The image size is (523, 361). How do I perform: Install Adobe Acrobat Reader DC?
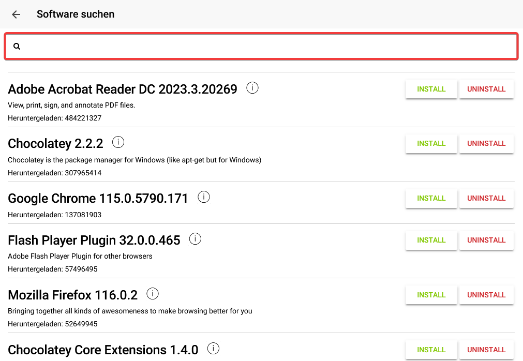tap(431, 89)
